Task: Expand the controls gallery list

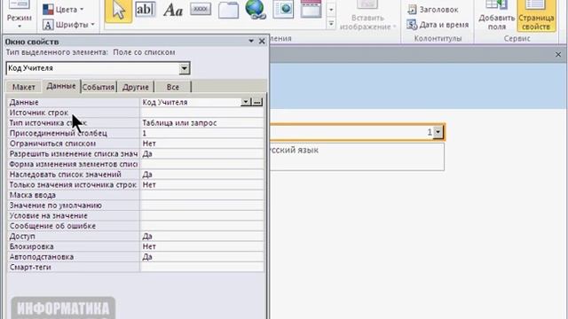Action: point(331,24)
